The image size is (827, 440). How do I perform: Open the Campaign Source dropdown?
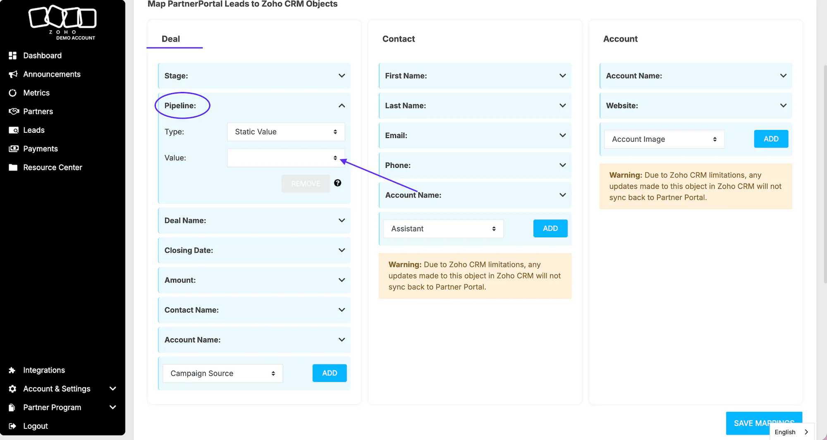[223, 373]
